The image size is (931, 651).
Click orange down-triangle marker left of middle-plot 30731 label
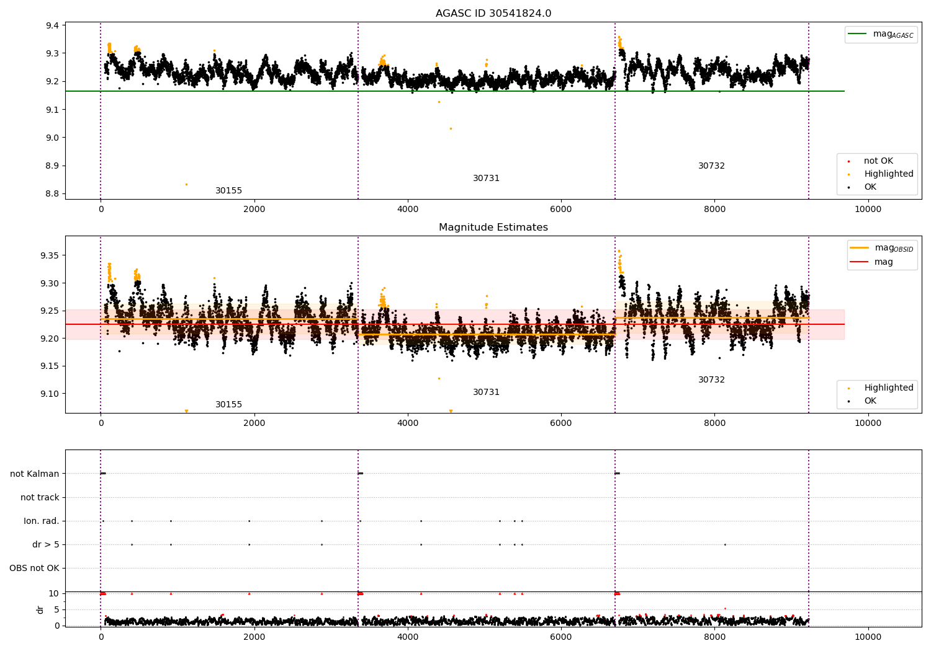(451, 411)
